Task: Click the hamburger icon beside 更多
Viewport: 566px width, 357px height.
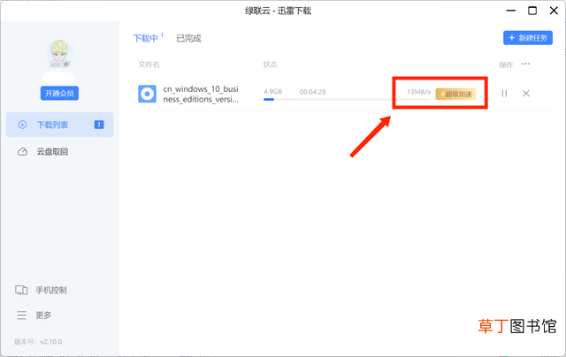Action: (21, 315)
